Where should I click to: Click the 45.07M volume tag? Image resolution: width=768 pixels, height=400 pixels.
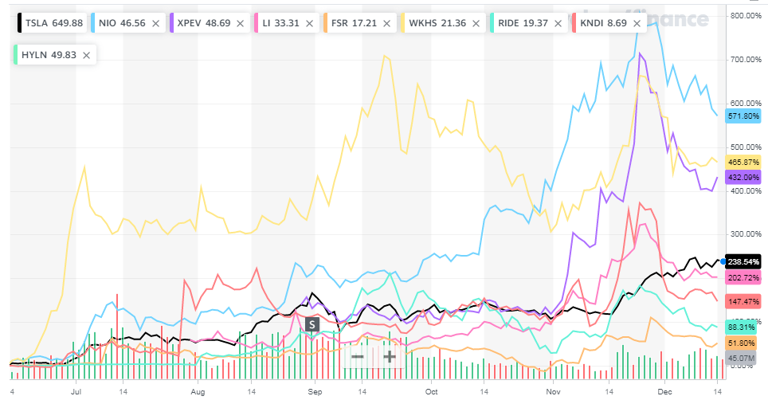742,359
